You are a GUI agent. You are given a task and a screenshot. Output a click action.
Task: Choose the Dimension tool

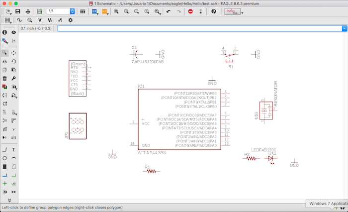[13, 192]
